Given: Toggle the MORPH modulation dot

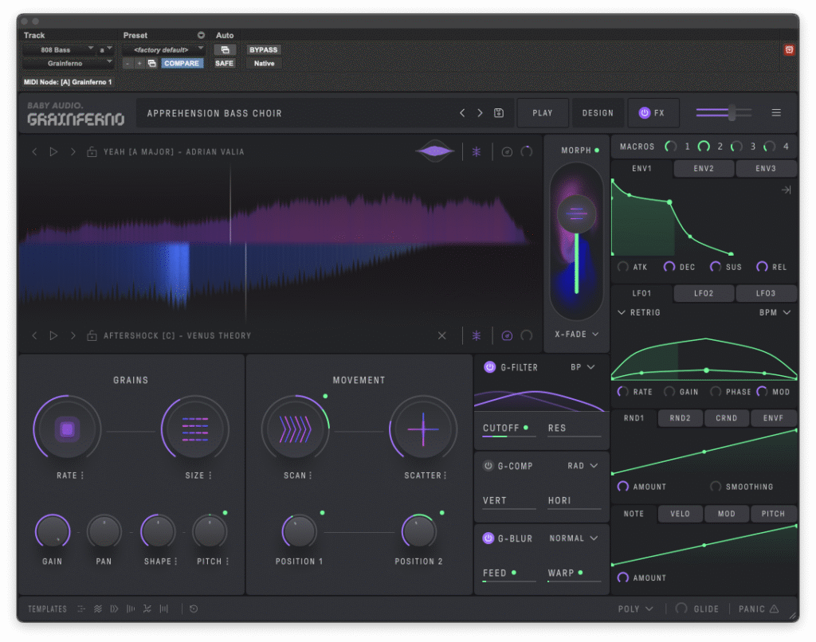Looking at the screenshot, I should tap(597, 151).
